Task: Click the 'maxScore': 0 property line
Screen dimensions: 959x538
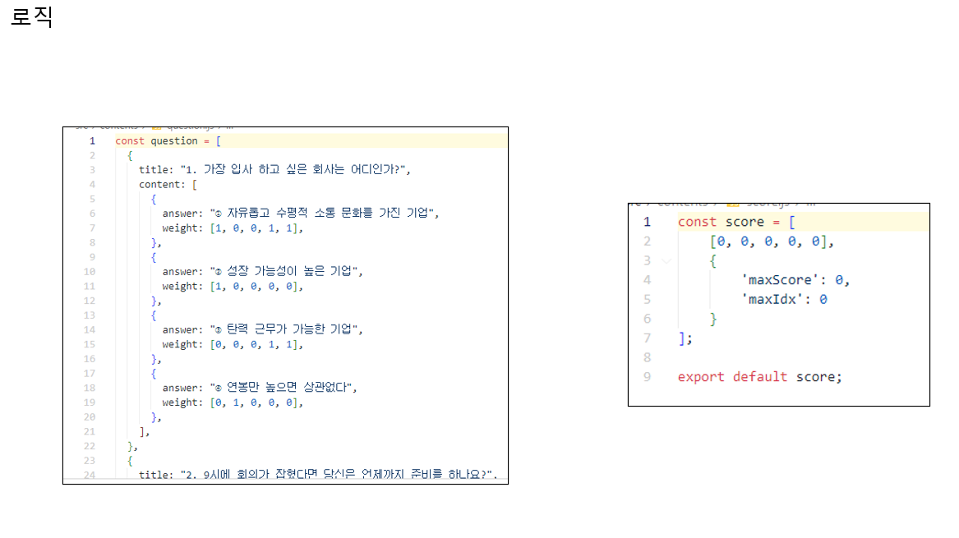Action: (795, 280)
